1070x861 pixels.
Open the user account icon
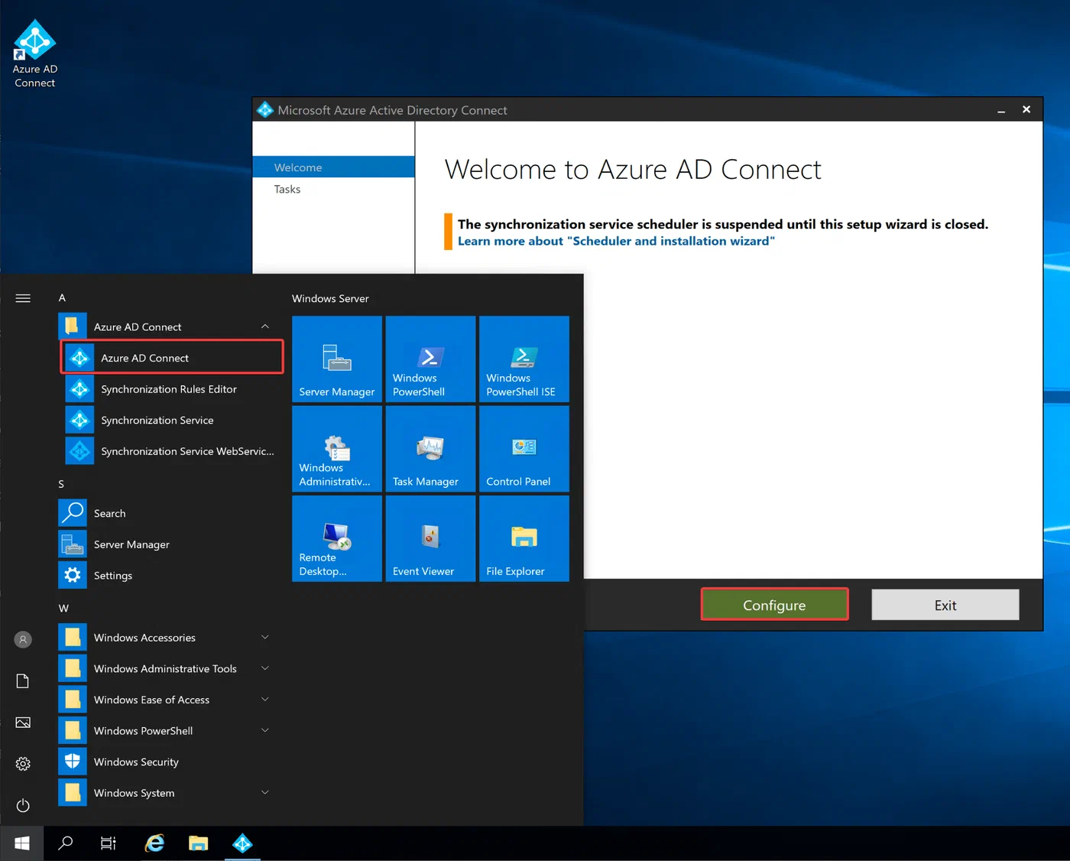tap(23, 639)
